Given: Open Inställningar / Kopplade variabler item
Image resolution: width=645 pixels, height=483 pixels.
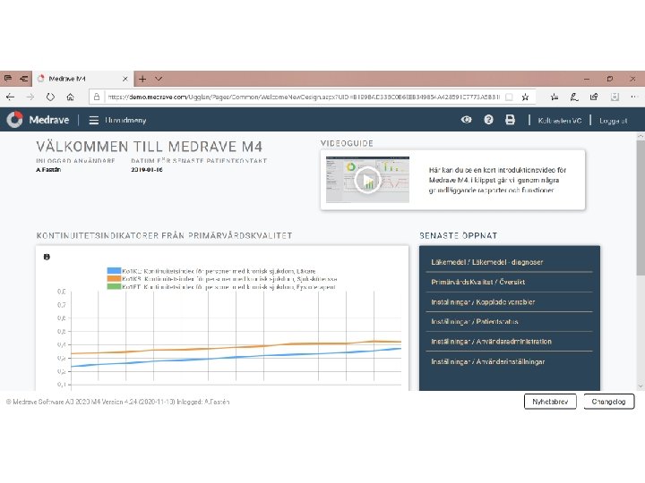Looking at the screenshot, I should (x=483, y=302).
